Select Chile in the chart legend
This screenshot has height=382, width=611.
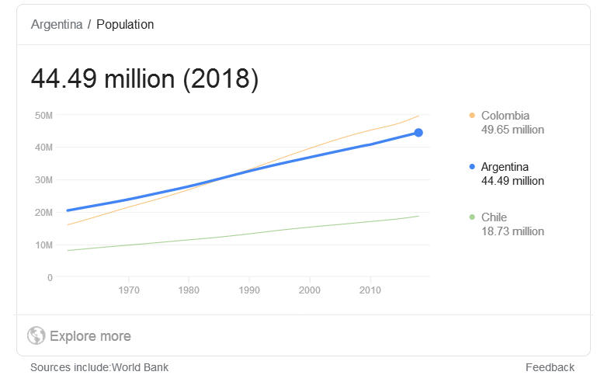pyautogui.click(x=494, y=217)
